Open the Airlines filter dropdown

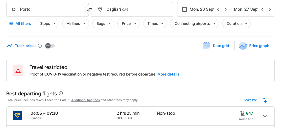[x=76, y=24]
